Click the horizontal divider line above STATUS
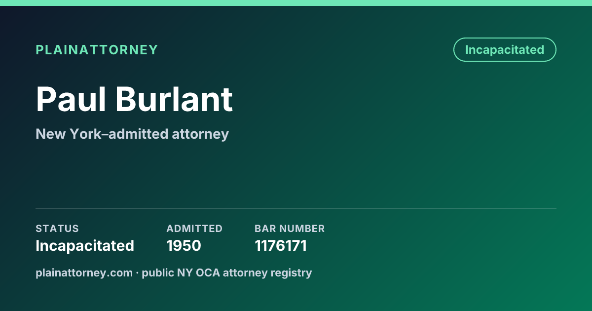 (296, 208)
